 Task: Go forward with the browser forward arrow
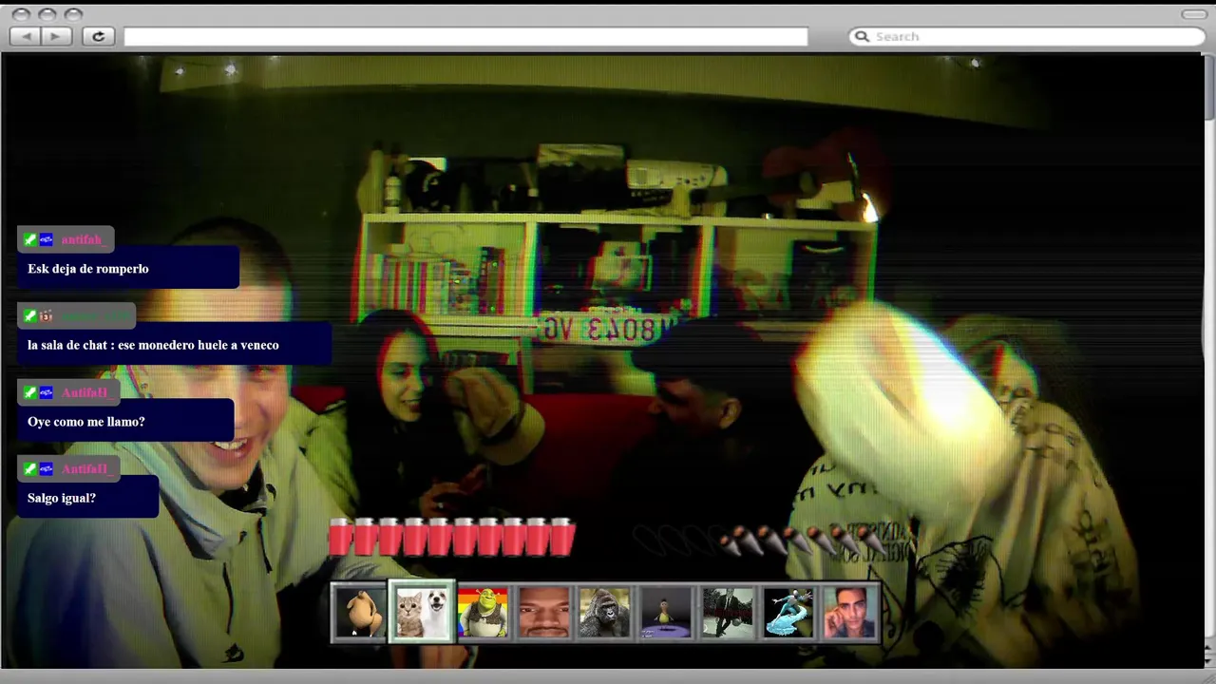pos(56,36)
